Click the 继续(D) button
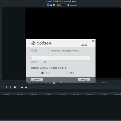The width and height of the screenshot is (121, 121). point(84,80)
